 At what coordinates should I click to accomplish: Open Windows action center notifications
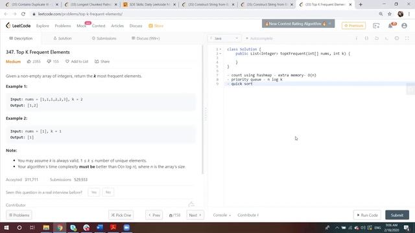407,227
